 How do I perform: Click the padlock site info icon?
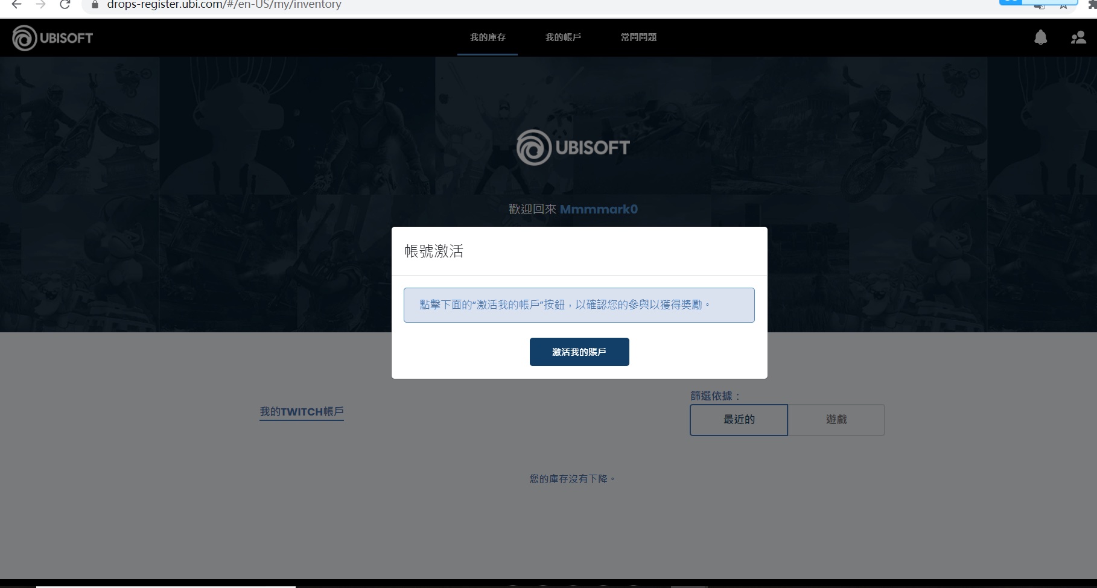pyautogui.click(x=95, y=5)
